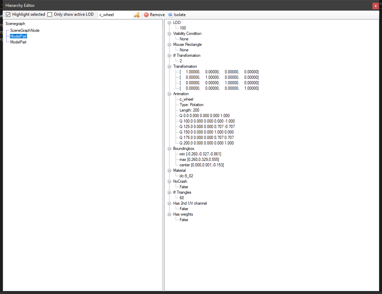382x294 pixels.
Task: Close the Hierarchy Editor window
Action: point(376,6)
